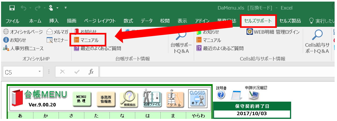Open the undo history dropdown arrow
337x121 pixels.
tap(30, 8)
